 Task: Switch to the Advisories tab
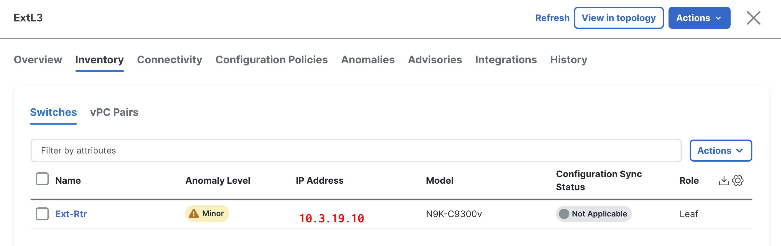[x=435, y=60]
